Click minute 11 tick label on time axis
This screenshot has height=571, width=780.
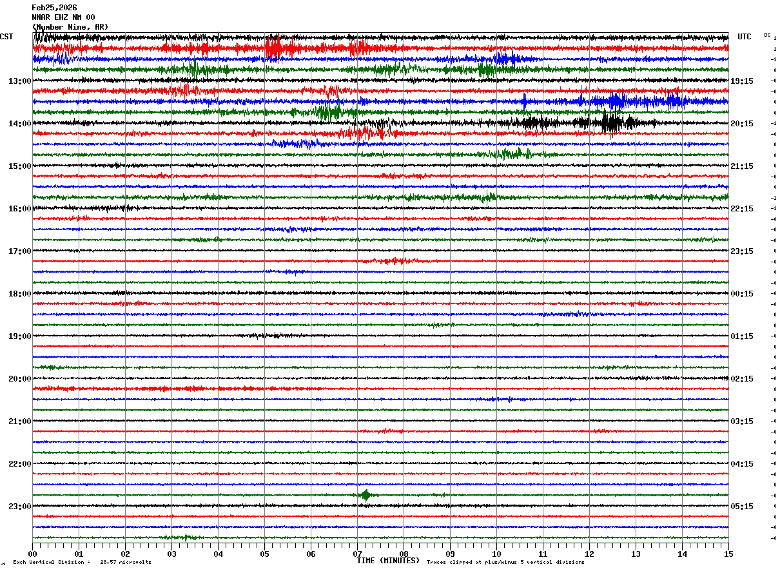pyautogui.click(x=543, y=554)
